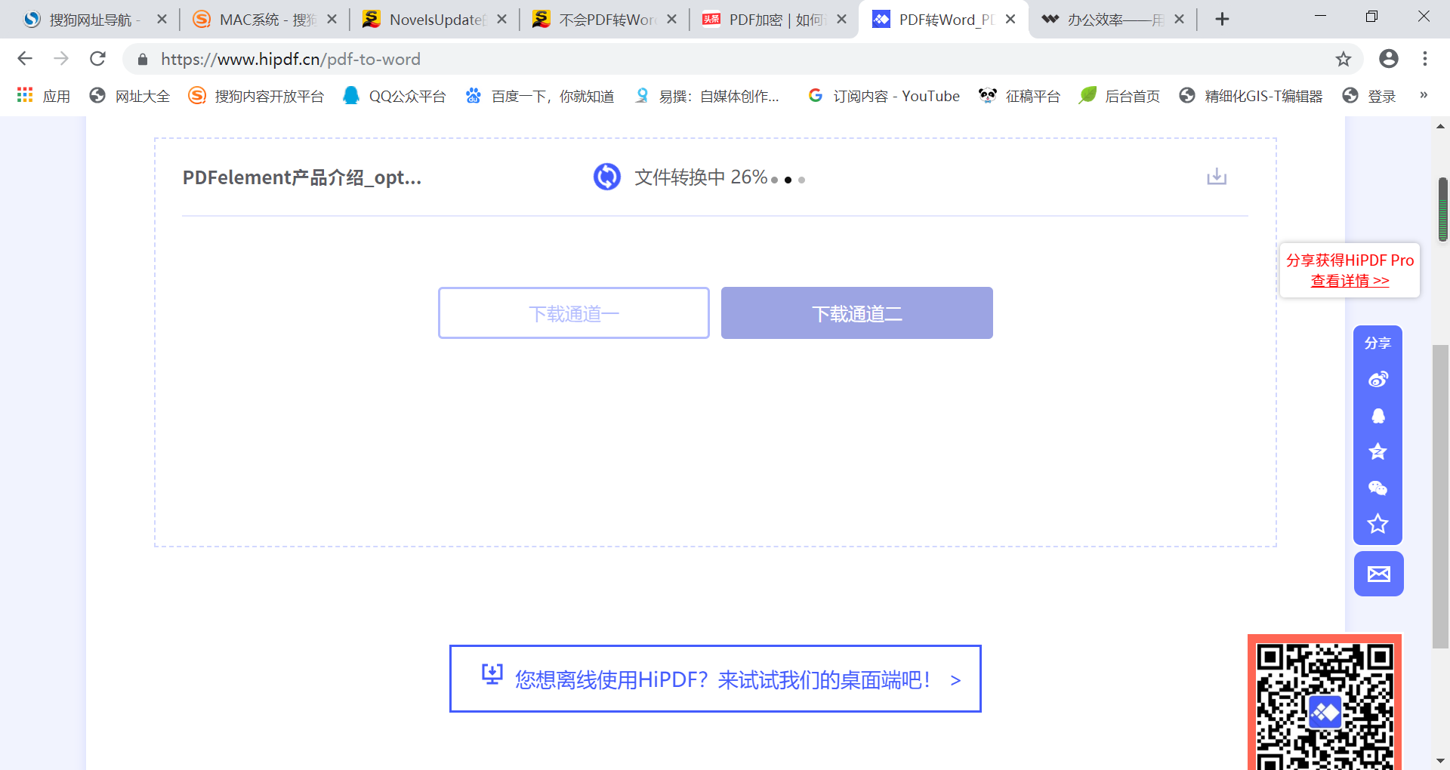Screen dimensions: 1450x770
Task: Bookmark this page with the address bar star
Action: click(1343, 59)
